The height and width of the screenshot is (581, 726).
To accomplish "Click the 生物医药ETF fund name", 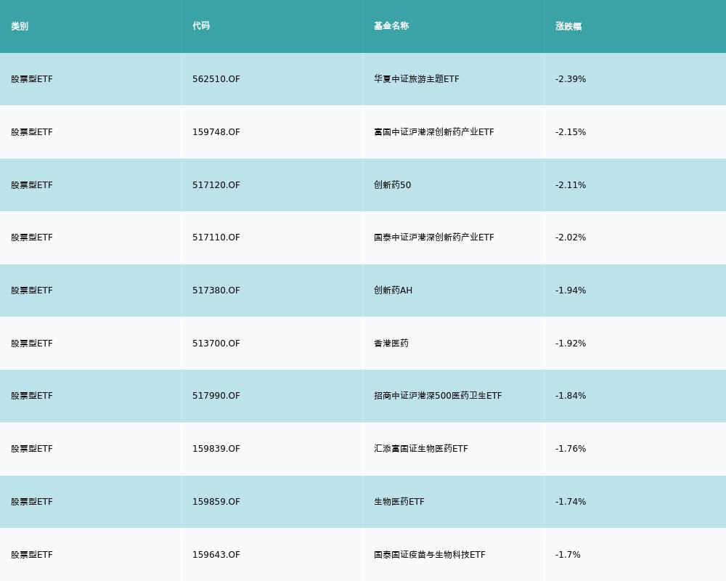I will coord(397,501).
